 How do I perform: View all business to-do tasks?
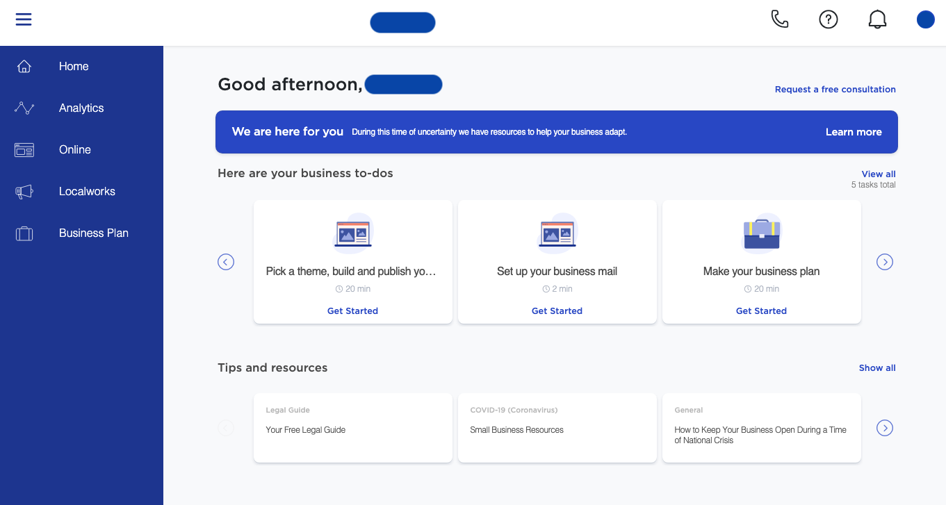878,174
